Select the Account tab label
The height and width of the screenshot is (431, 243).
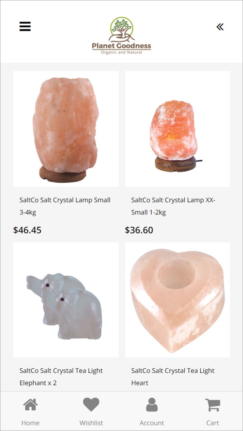click(152, 423)
